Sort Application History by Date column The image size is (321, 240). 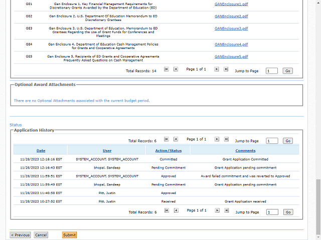pyautogui.click(x=41, y=150)
